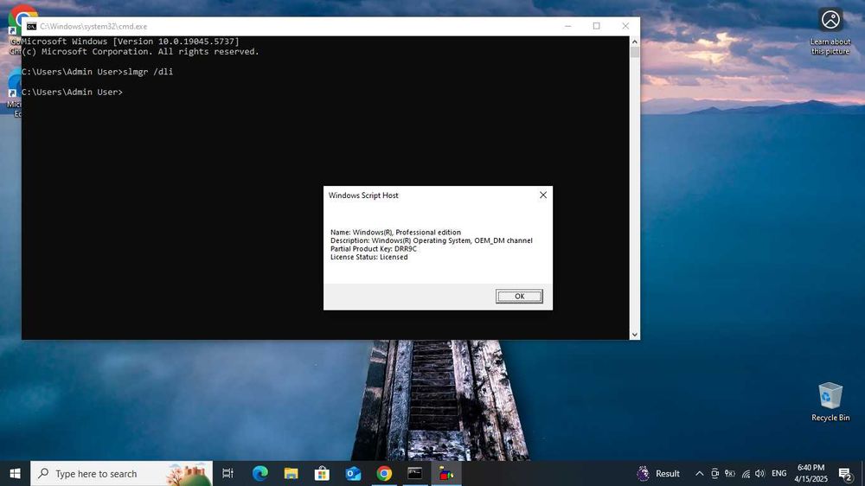Click 'Name: Windows(R), Professional edition' line
The image size is (865, 486).
(x=395, y=233)
